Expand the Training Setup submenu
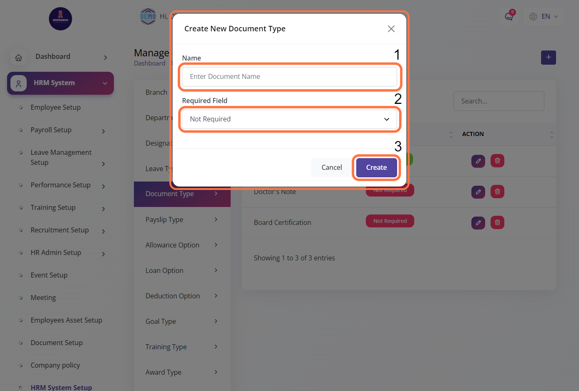 pyautogui.click(x=103, y=209)
